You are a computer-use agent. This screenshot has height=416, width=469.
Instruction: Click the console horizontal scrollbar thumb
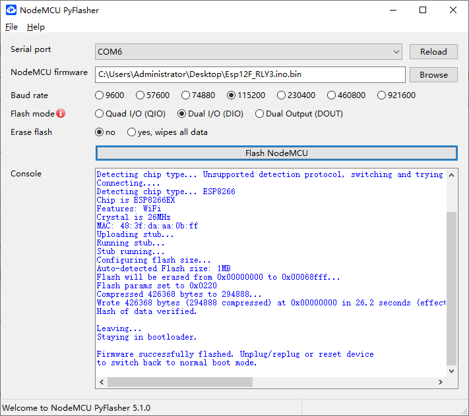coord(180,382)
